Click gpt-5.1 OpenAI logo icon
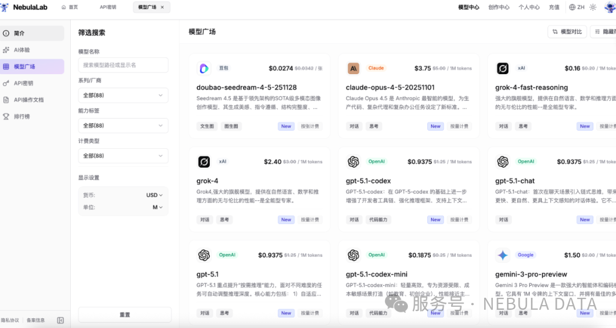Screen dimensions: 616x328 tap(204, 256)
